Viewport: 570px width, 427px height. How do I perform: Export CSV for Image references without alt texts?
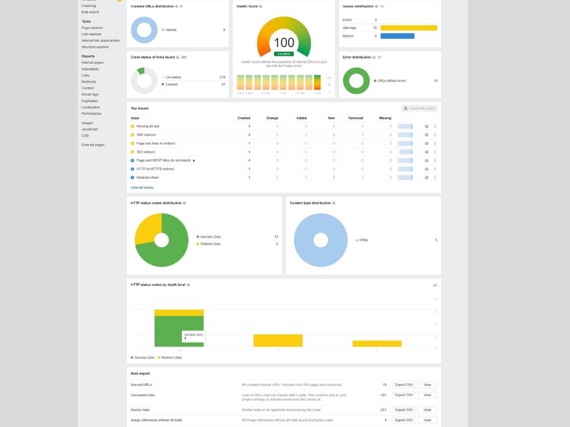pos(404,420)
